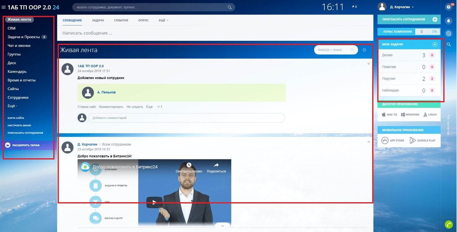Click the search magnifier in the top search bar
Image resolution: width=457 pixels, height=232 pixels.
tap(230, 7)
